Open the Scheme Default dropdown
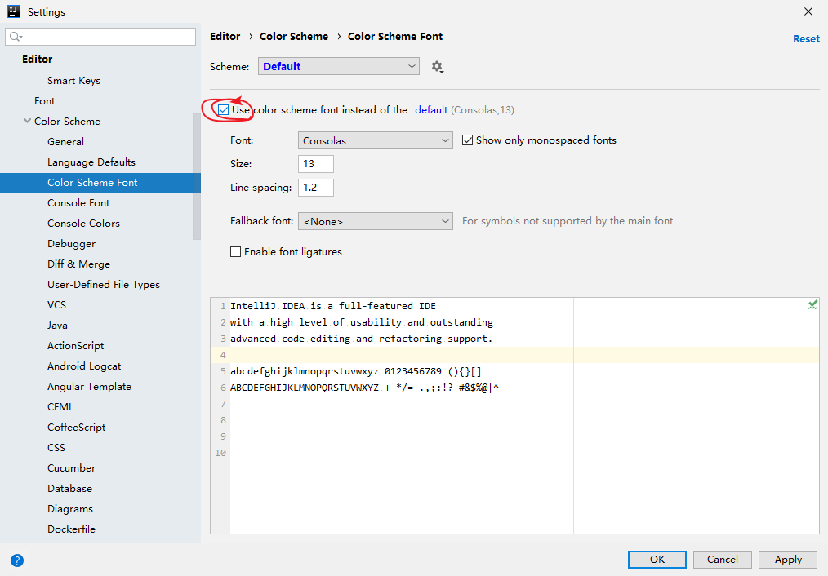The image size is (828, 576). (x=339, y=66)
